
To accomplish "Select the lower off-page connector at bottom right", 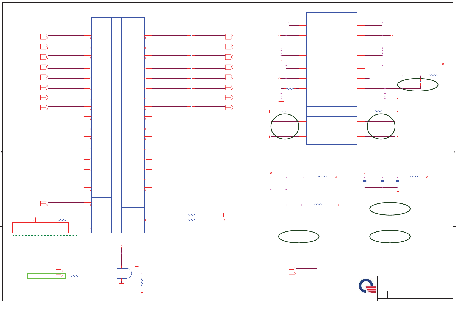I will point(292,273).
